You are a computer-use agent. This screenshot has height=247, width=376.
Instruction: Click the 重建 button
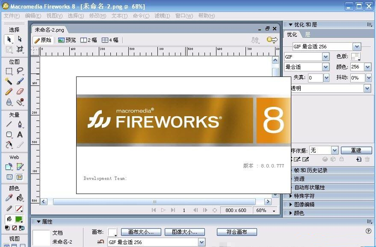click(x=356, y=150)
